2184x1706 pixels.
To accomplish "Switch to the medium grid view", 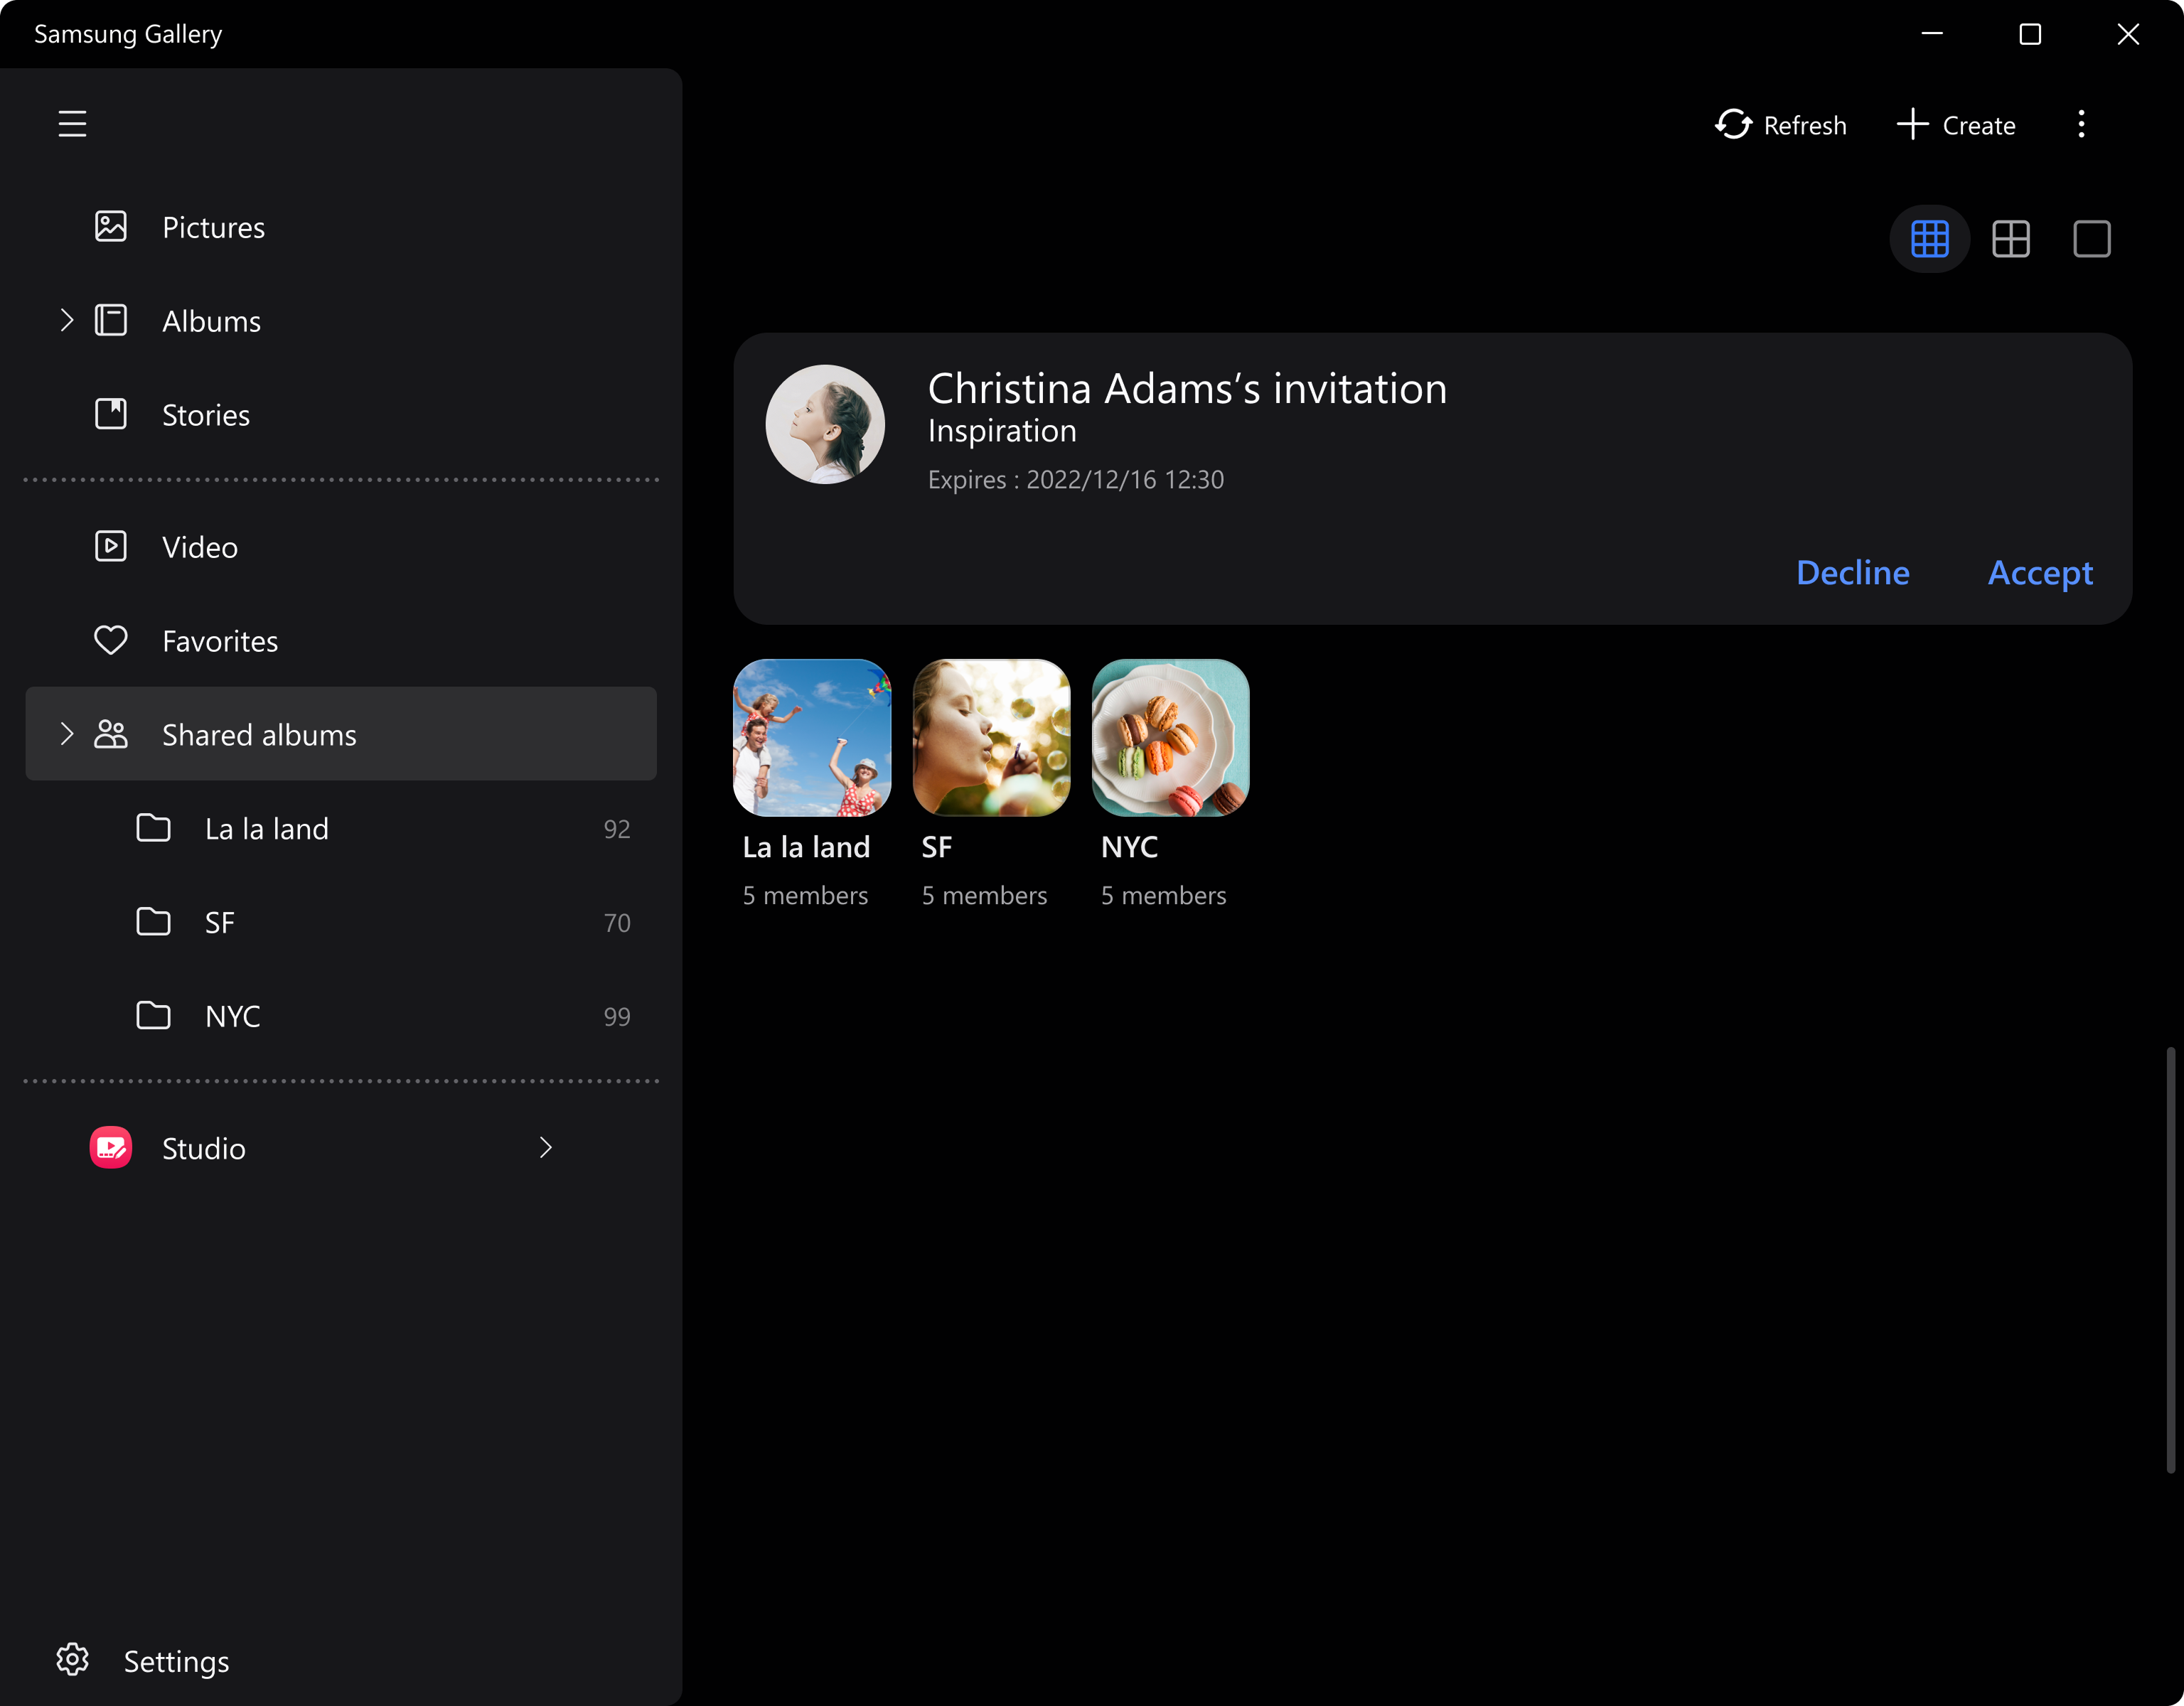I will click(x=2011, y=239).
